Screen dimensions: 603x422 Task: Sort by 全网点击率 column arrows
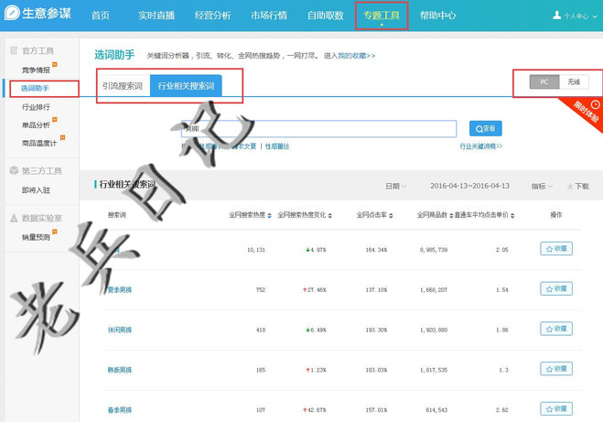391,215
